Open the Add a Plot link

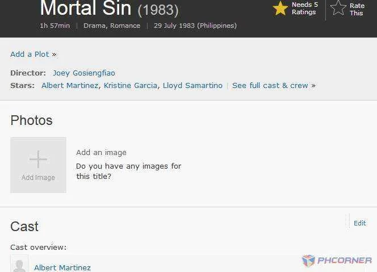[30, 55]
